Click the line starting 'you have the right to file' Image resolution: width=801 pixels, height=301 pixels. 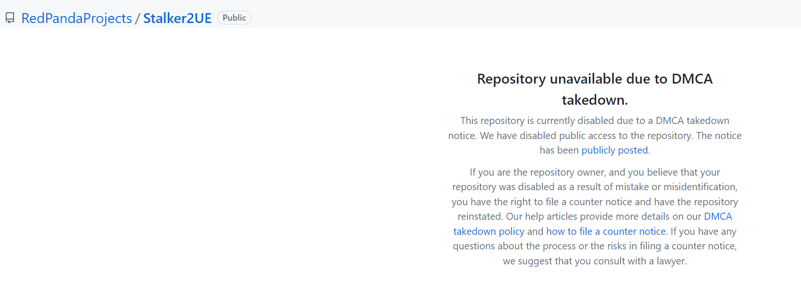pos(595,202)
